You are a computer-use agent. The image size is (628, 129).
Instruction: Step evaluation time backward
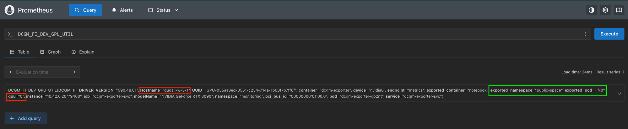11,72
